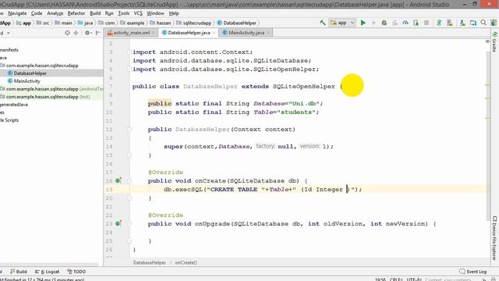The image size is (499, 281).
Task: Close the MainActivity.java tab
Action: tap(268, 33)
